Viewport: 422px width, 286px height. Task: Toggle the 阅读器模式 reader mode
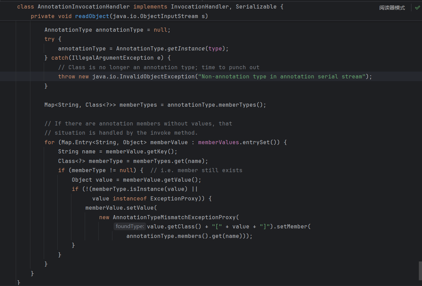pos(392,7)
